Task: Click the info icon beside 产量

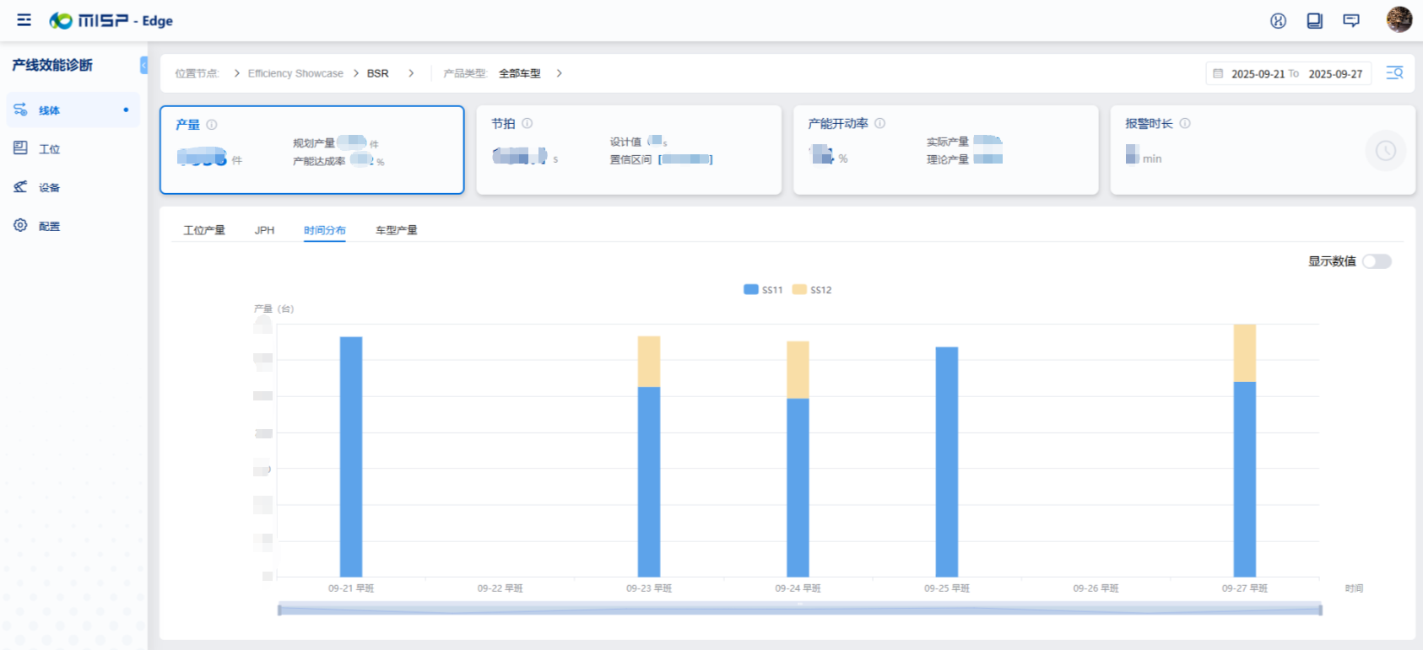Action: tap(212, 125)
